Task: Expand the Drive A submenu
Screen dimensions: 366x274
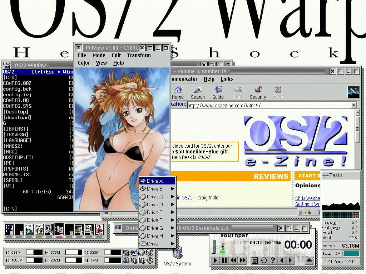Action: pyautogui.click(x=173, y=181)
